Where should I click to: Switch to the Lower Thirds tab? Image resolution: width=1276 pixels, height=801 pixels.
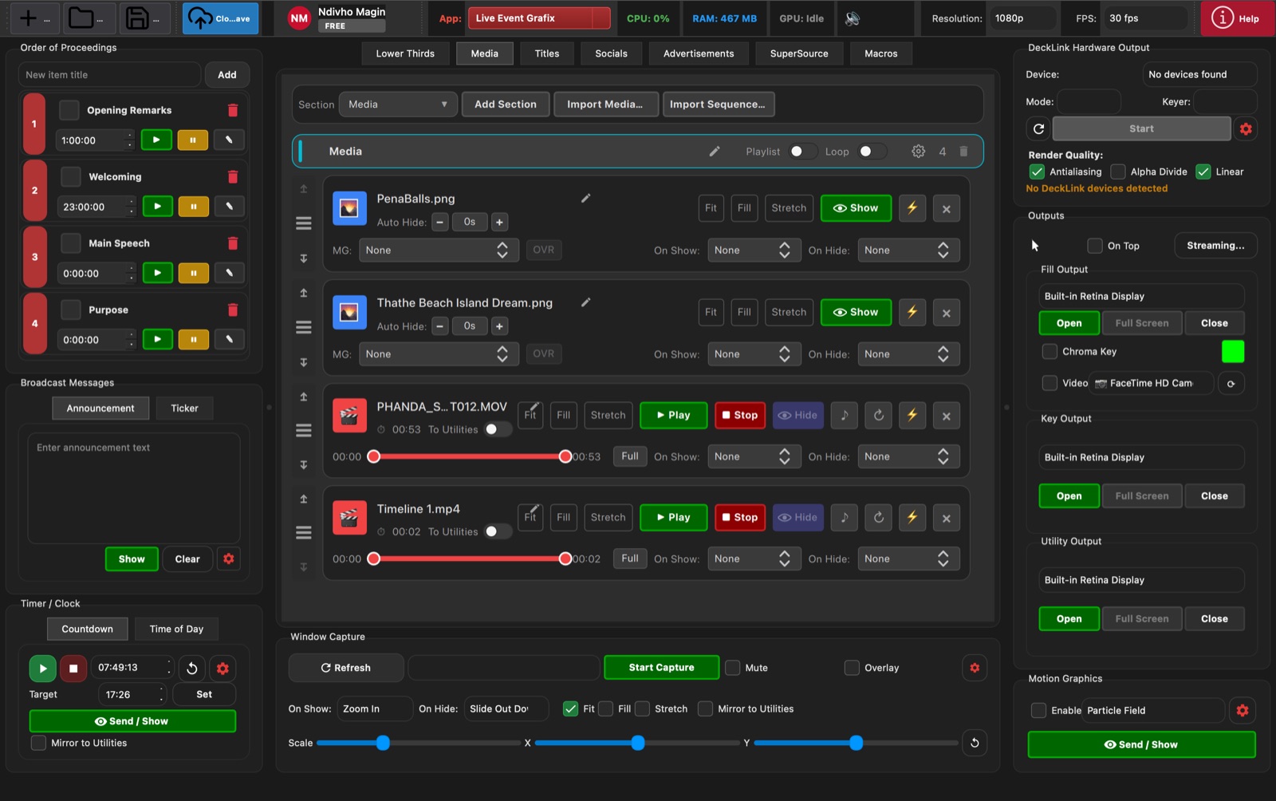pyautogui.click(x=405, y=53)
